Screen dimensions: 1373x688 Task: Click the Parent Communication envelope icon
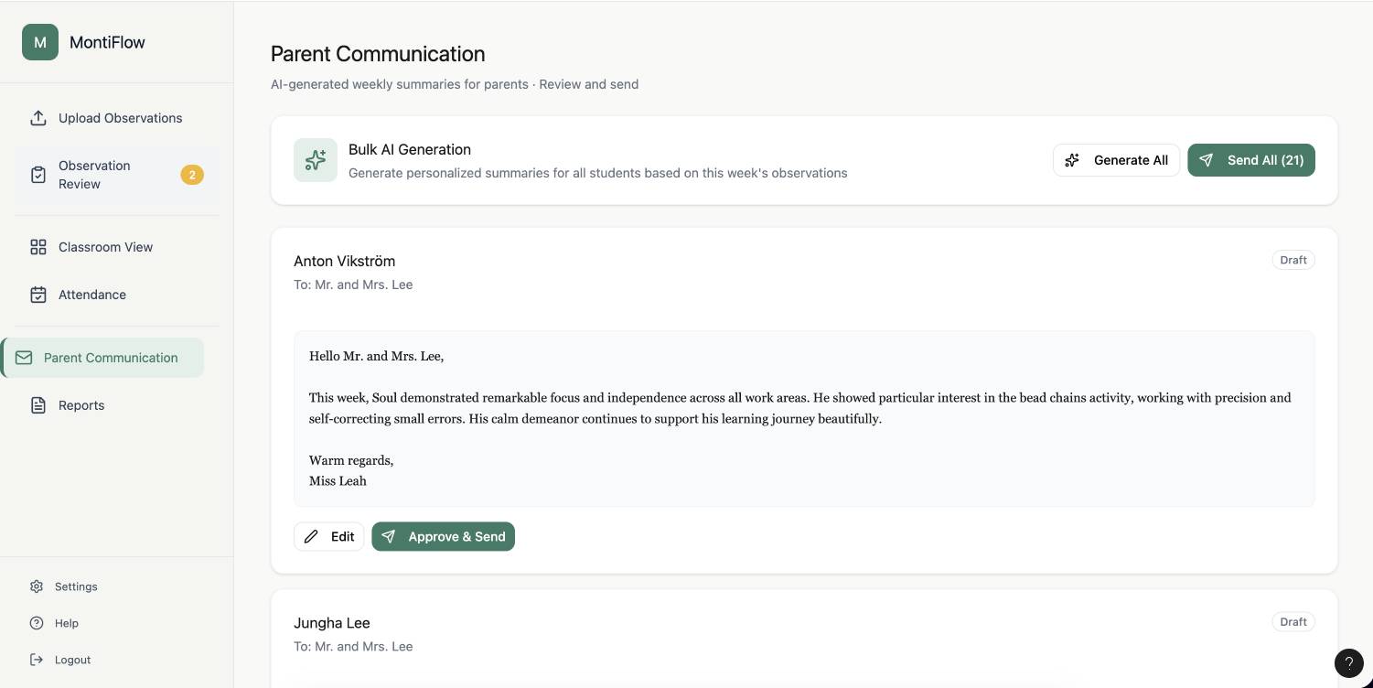click(x=23, y=357)
